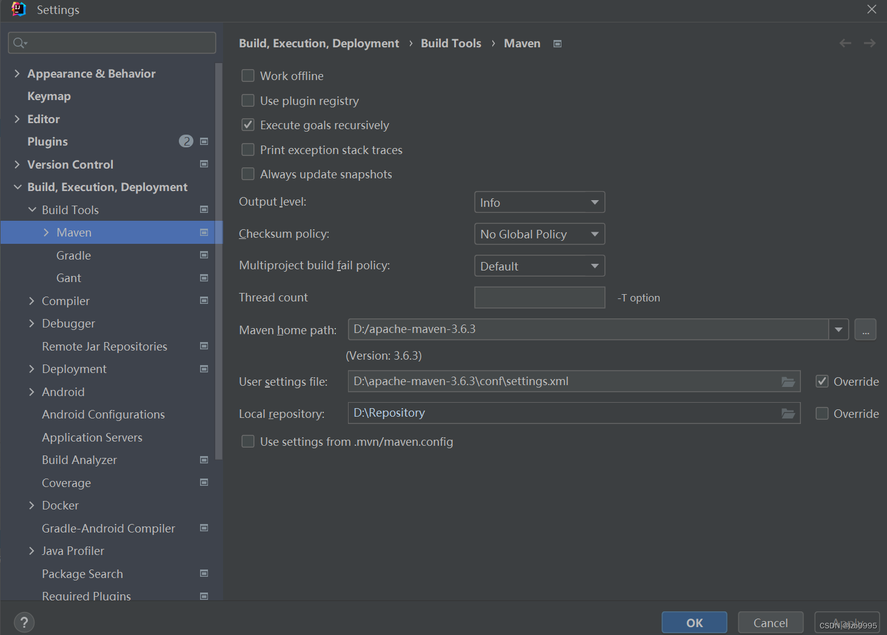Click the Plugins update count badge
Image resolution: width=887 pixels, height=635 pixels.
click(x=186, y=141)
